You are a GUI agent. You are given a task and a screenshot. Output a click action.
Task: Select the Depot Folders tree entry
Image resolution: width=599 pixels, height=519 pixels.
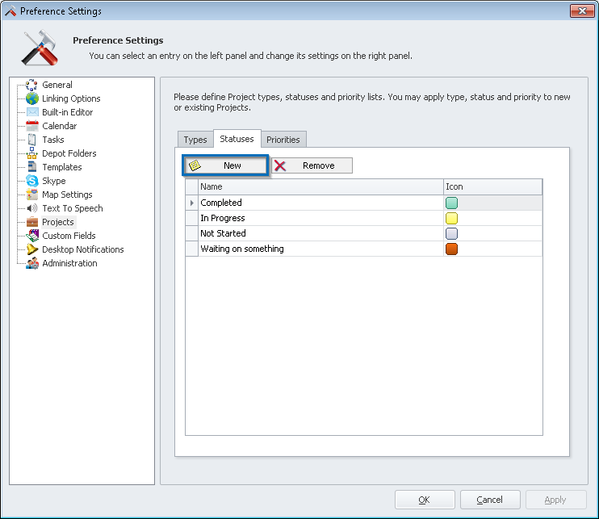click(x=69, y=153)
